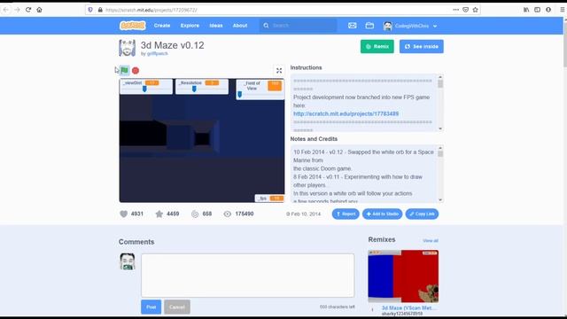Image resolution: width=567 pixels, height=319 pixels.
Task: Go forward in browser history
Action: [x=17, y=10]
